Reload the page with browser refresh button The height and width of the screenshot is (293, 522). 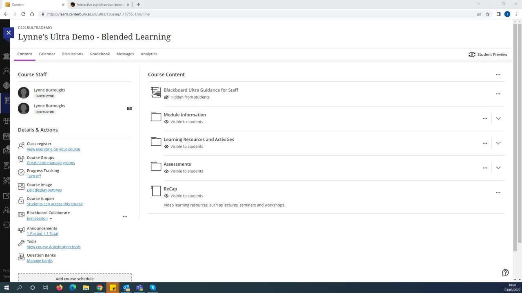pyautogui.click(x=23, y=14)
